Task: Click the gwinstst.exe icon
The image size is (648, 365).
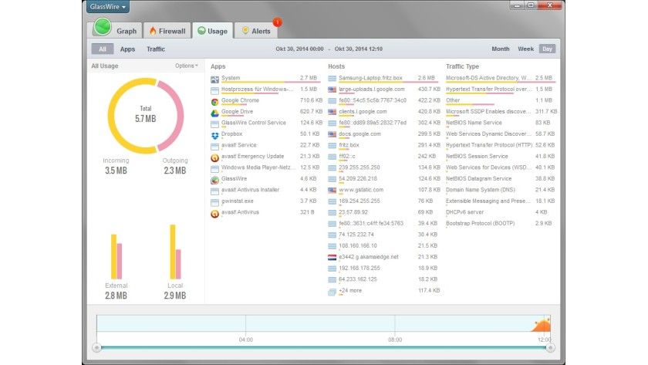Action: pos(215,202)
